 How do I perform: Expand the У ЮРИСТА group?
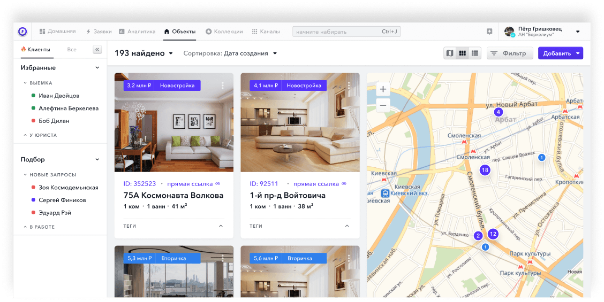click(25, 135)
